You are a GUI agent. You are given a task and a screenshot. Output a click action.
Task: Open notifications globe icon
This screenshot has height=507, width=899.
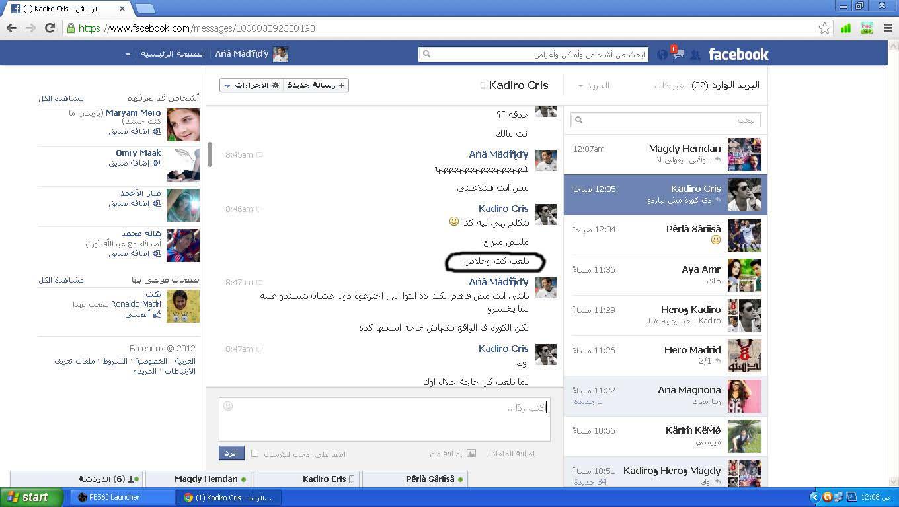(x=662, y=55)
